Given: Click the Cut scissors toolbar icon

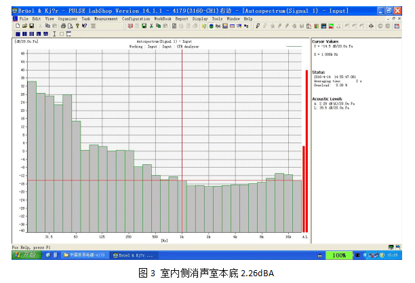Looking at the screenshot, I should click(x=41, y=26).
